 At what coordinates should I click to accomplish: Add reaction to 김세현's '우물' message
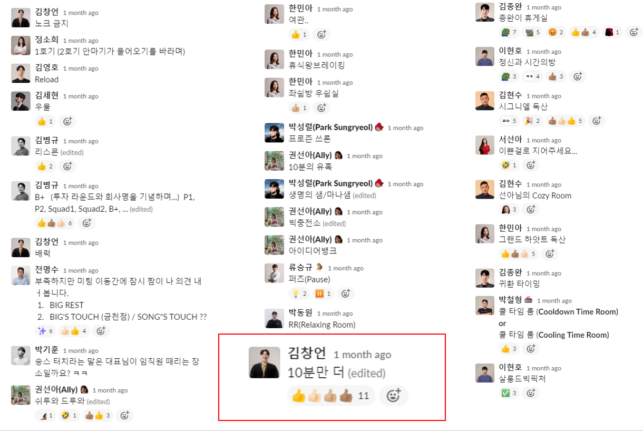coord(67,121)
